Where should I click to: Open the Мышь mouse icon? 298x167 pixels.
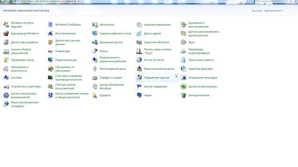click(95, 51)
